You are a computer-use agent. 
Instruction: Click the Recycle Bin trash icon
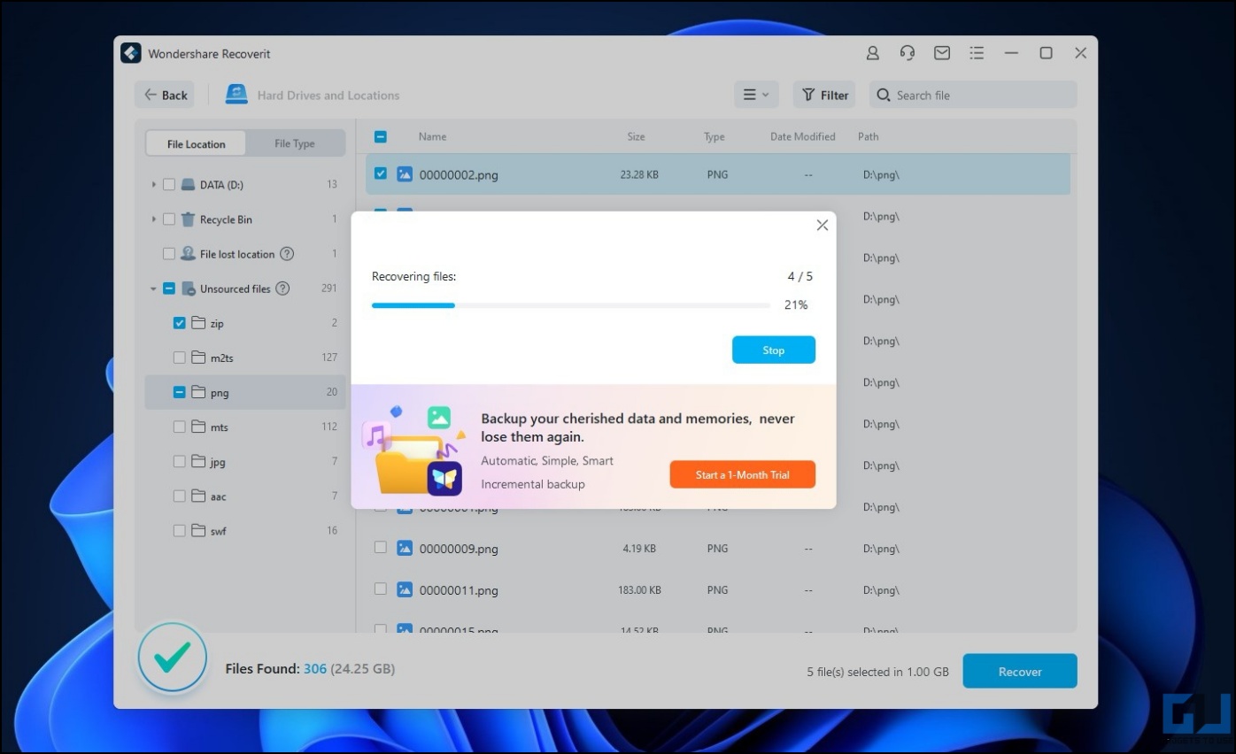pos(188,219)
